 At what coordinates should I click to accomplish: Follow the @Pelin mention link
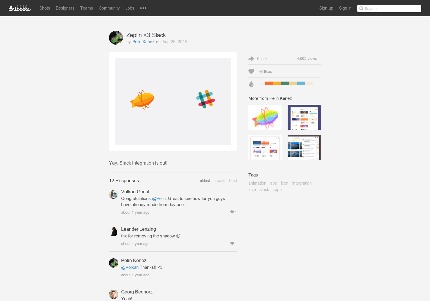159,198
